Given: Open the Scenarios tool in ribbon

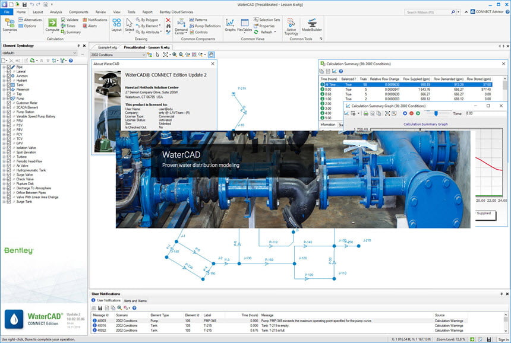Looking at the screenshot, I should (10, 26).
